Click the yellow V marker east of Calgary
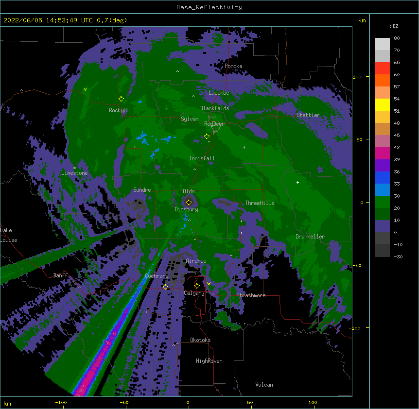This screenshot has height=409, width=419. (209, 284)
